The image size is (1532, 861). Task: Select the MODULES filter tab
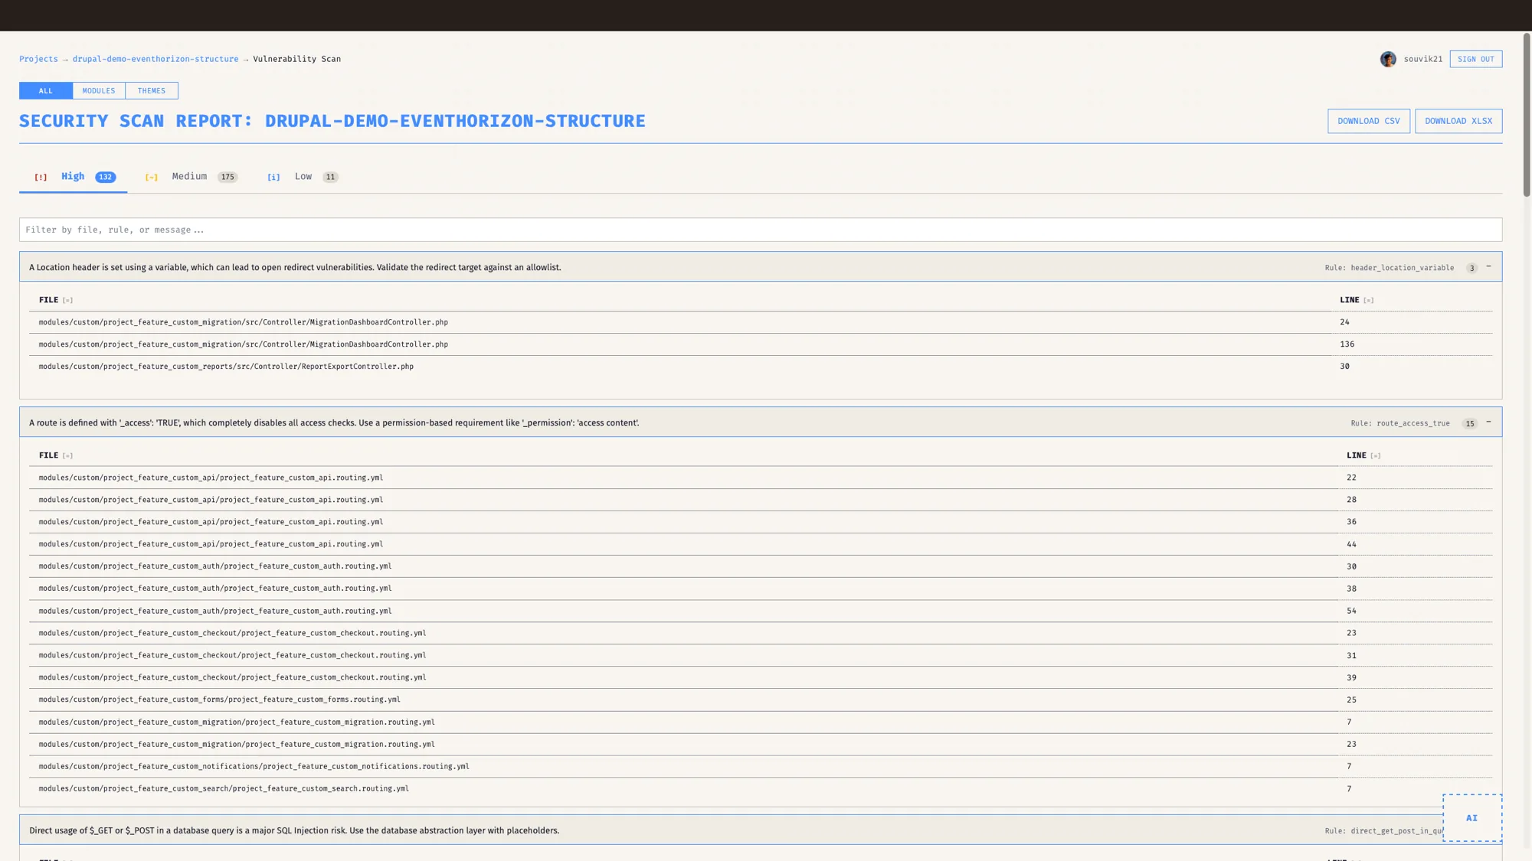[99, 91]
